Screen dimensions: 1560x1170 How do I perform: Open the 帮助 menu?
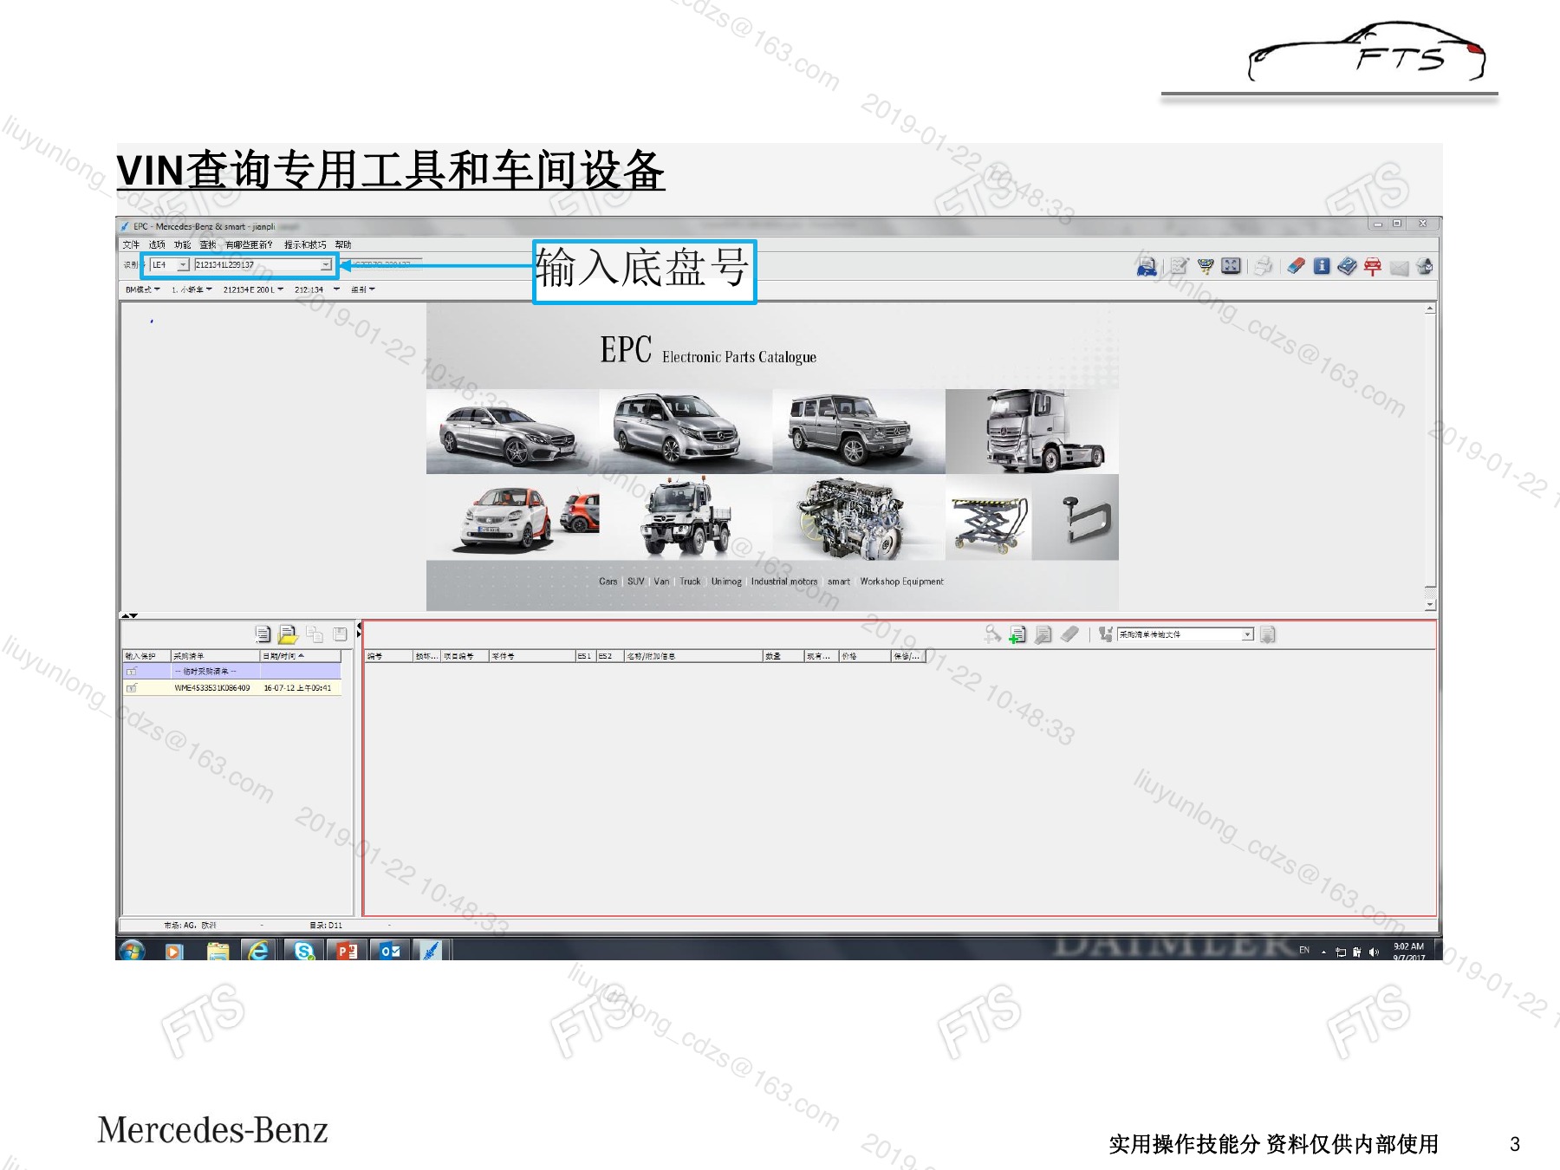click(x=343, y=244)
